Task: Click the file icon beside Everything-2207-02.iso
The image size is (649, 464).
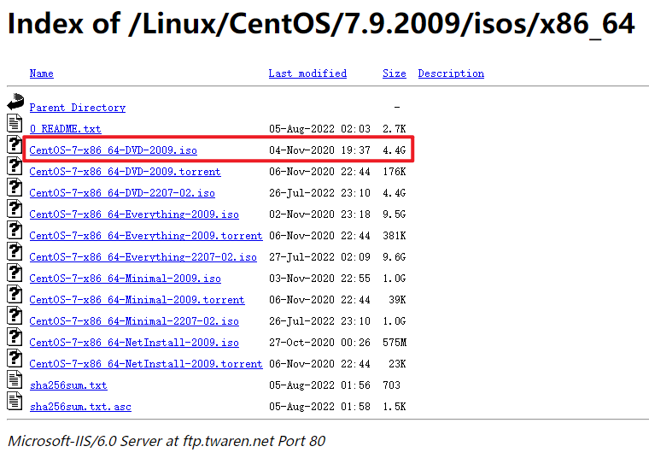Action: coord(15,251)
